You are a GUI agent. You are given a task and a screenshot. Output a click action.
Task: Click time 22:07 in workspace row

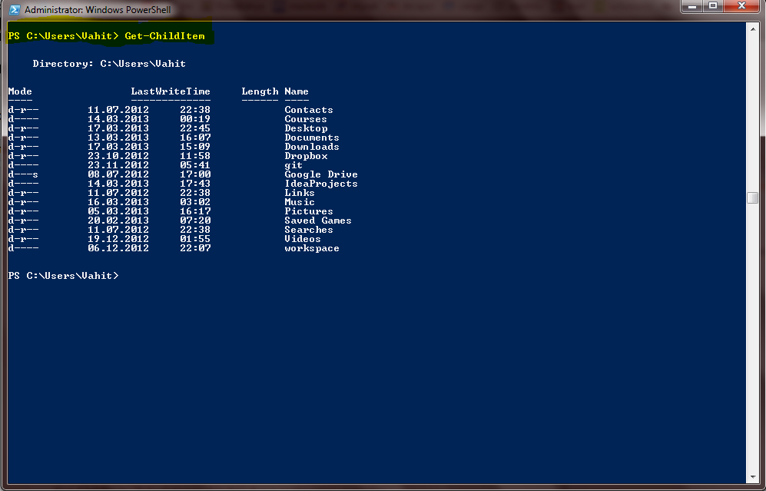pyautogui.click(x=195, y=248)
